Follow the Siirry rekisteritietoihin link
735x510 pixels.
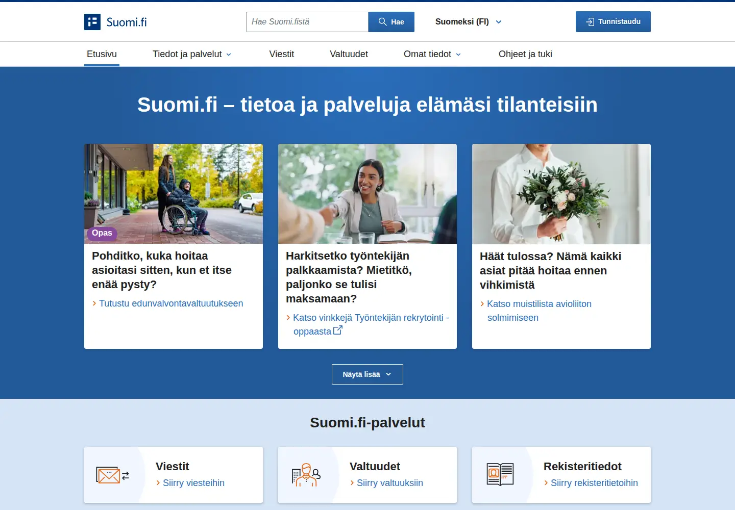point(594,483)
